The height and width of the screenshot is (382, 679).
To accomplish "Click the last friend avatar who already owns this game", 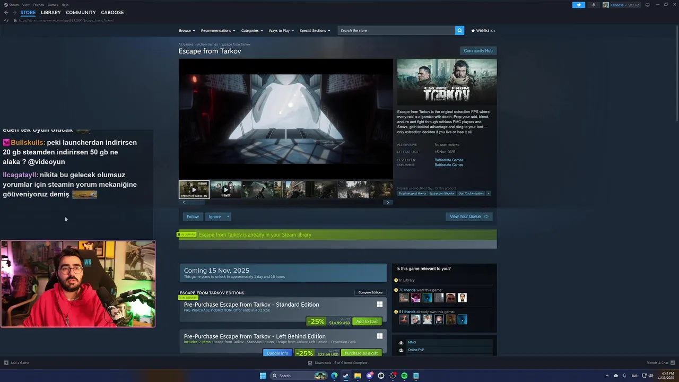I will [463, 319].
